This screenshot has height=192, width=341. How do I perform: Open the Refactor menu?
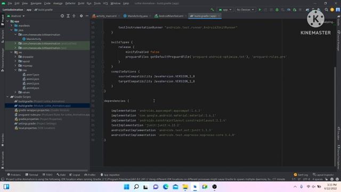point(70,3)
